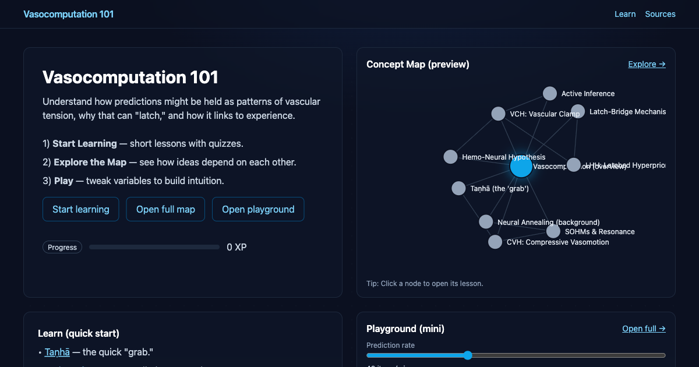Open full playground via its link
This screenshot has width=699, height=367.
(643, 329)
